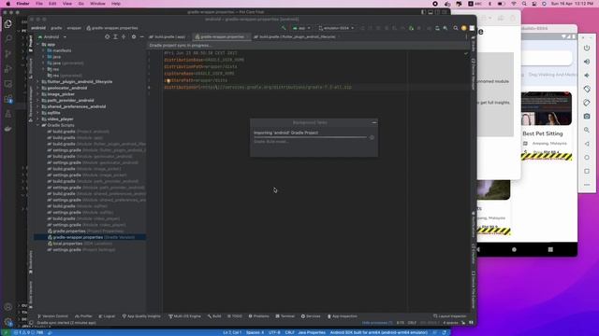
Task: Expand the image_picker module
Action: point(38,94)
